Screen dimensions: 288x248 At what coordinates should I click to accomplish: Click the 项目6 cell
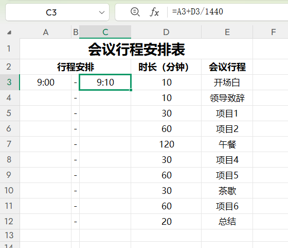227,206
